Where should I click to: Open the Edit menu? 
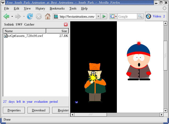tap(17, 8)
